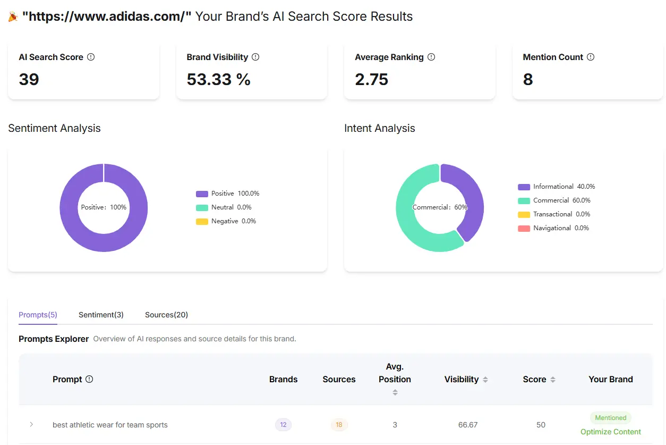Click the info icon beside AI Search Score
The height and width of the screenshot is (445, 666).
pyautogui.click(x=91, y=57)
